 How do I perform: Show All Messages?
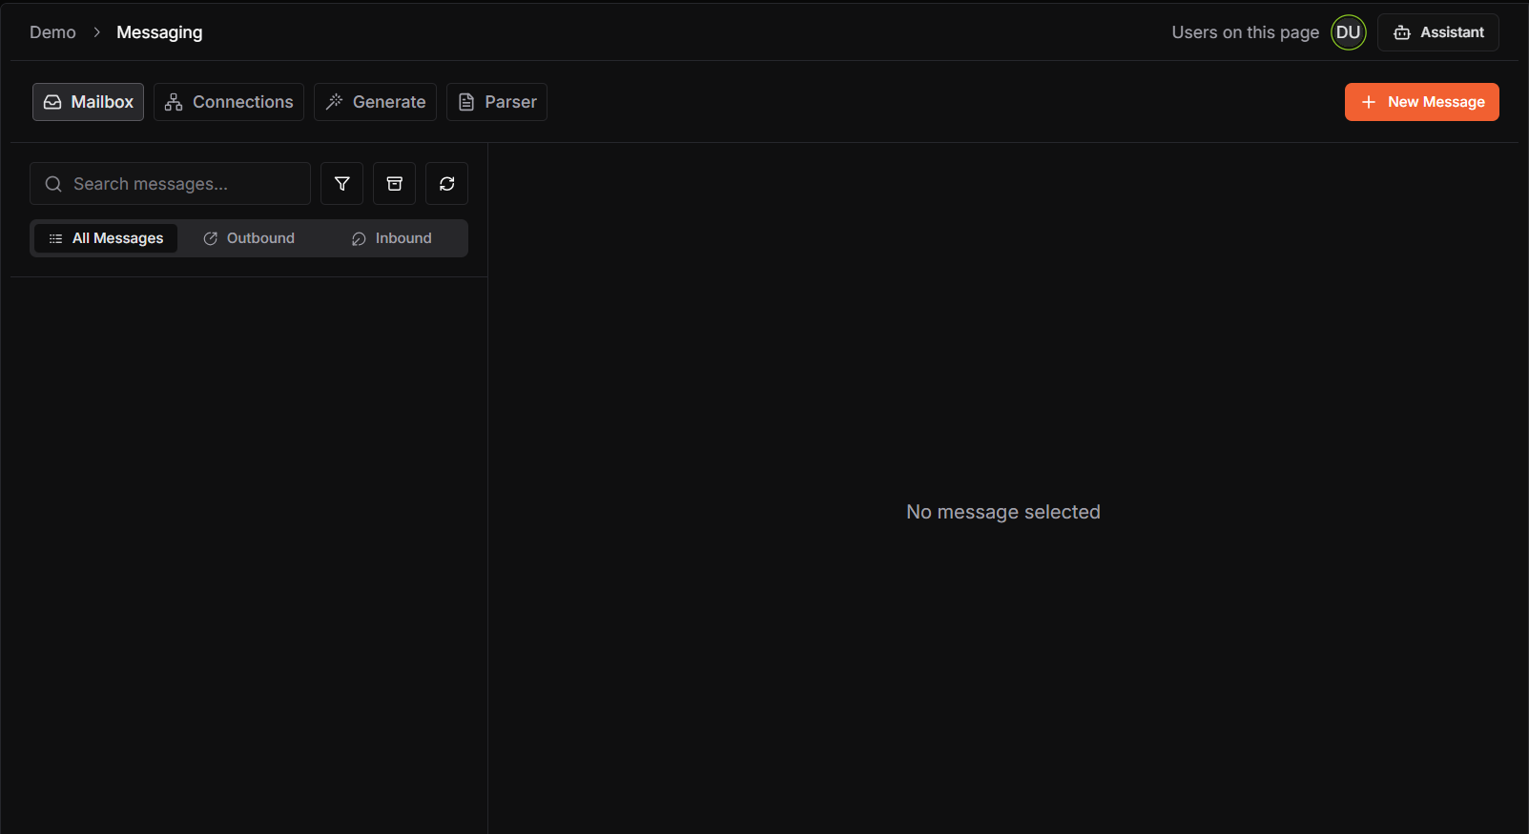pyautogui.click(x=106, y=238)
